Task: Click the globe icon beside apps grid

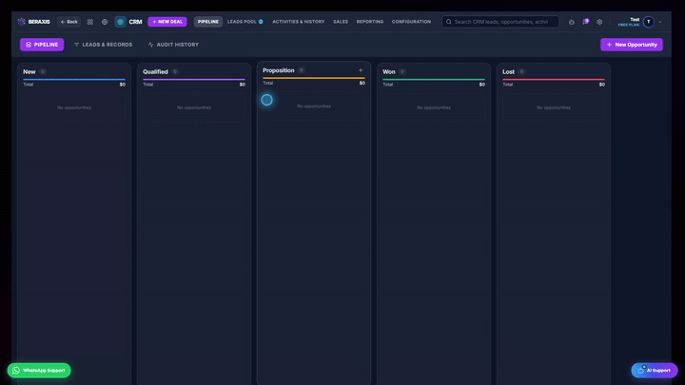Action: [105, 22]
